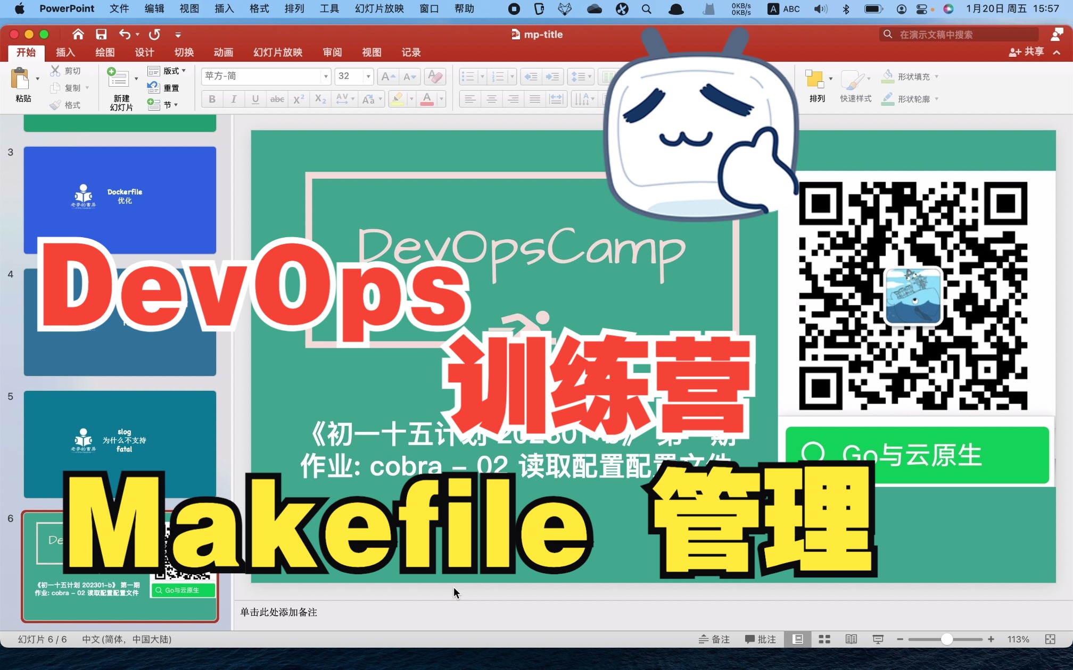Open the text highlight color tool

(x=398, y=99)
